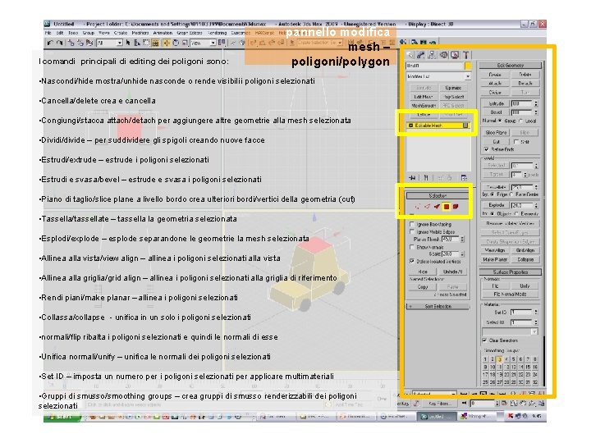591x443 pixels.
Task: Click the Attach button
Action: [495, 83]
